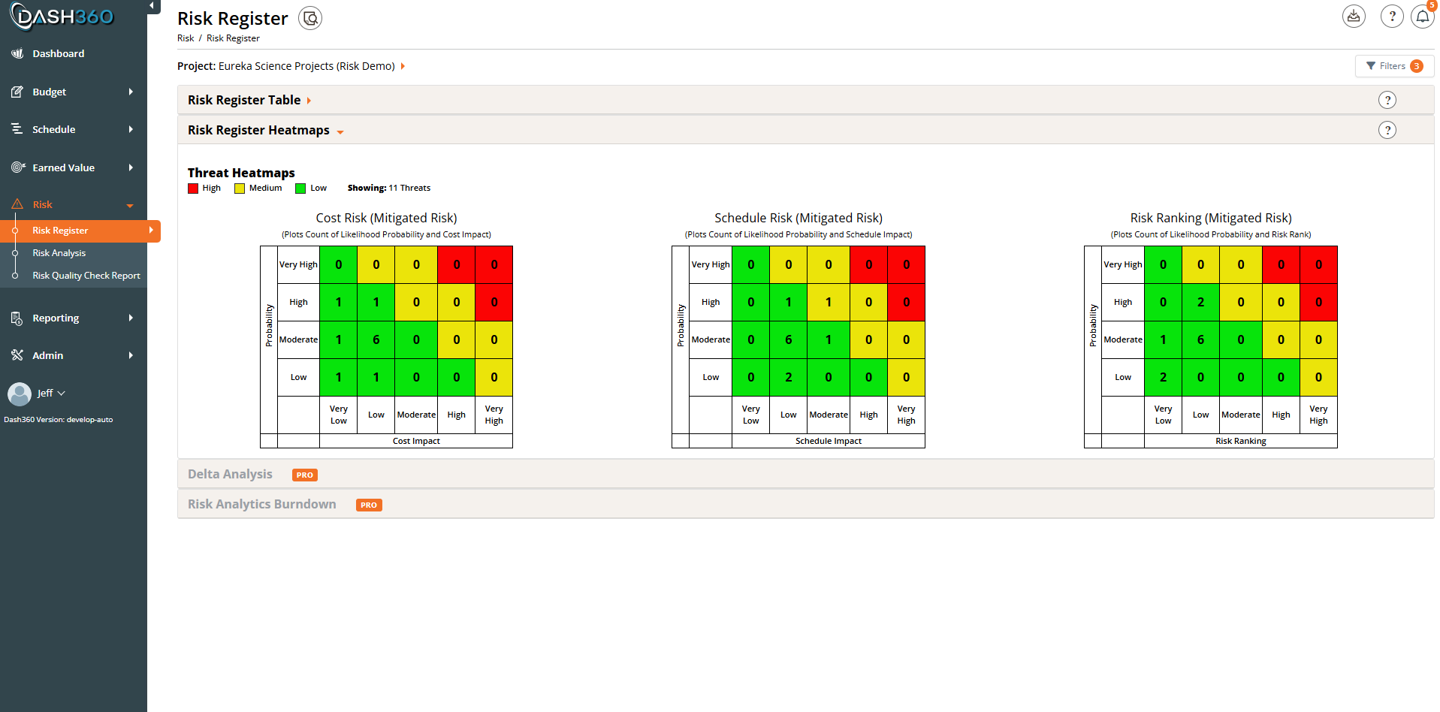Click the Risk Register breadcrumb link
1440x712 pixels.
(x=233, y=38)
